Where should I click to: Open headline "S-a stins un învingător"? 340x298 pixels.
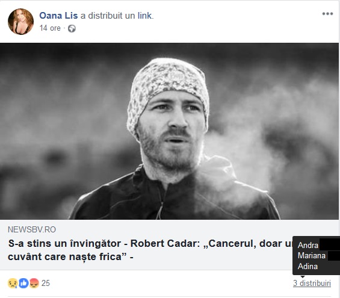(64, 244)
